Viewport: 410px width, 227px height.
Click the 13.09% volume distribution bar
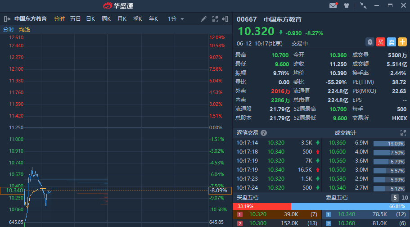[x=389, y=144]
